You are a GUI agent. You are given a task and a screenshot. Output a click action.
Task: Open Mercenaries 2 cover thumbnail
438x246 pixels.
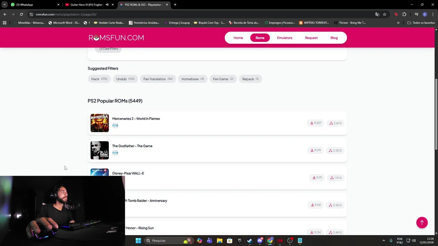pos(100,123)
